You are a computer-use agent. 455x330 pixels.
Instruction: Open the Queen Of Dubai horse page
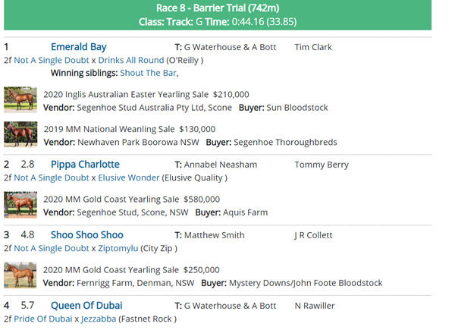(86, 306)
